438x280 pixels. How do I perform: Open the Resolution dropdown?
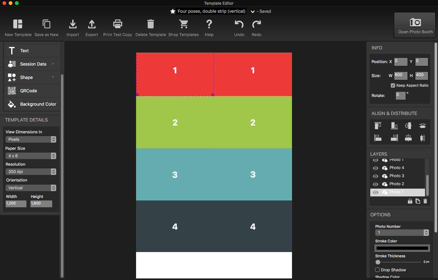coord(30,172)
